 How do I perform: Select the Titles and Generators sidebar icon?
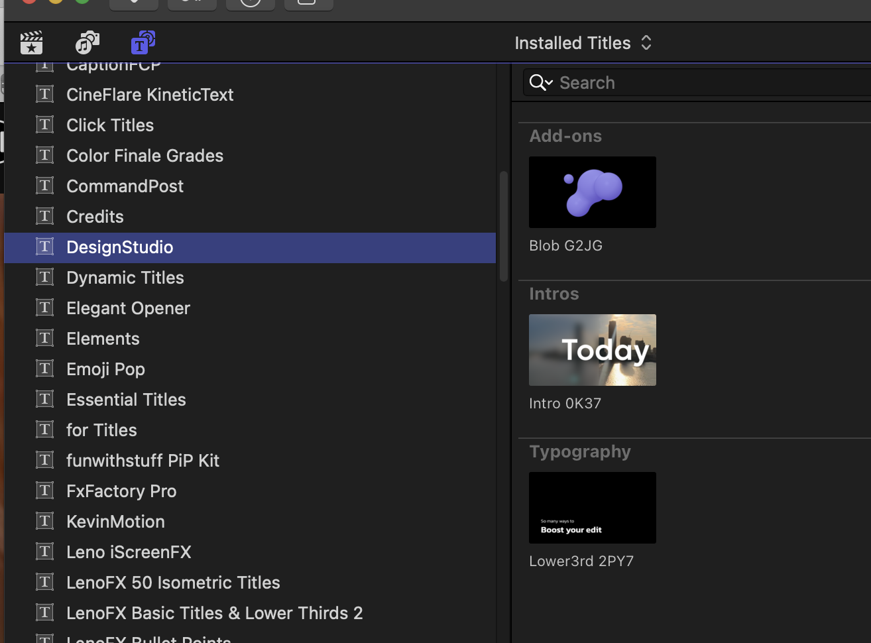coord(143,43)
